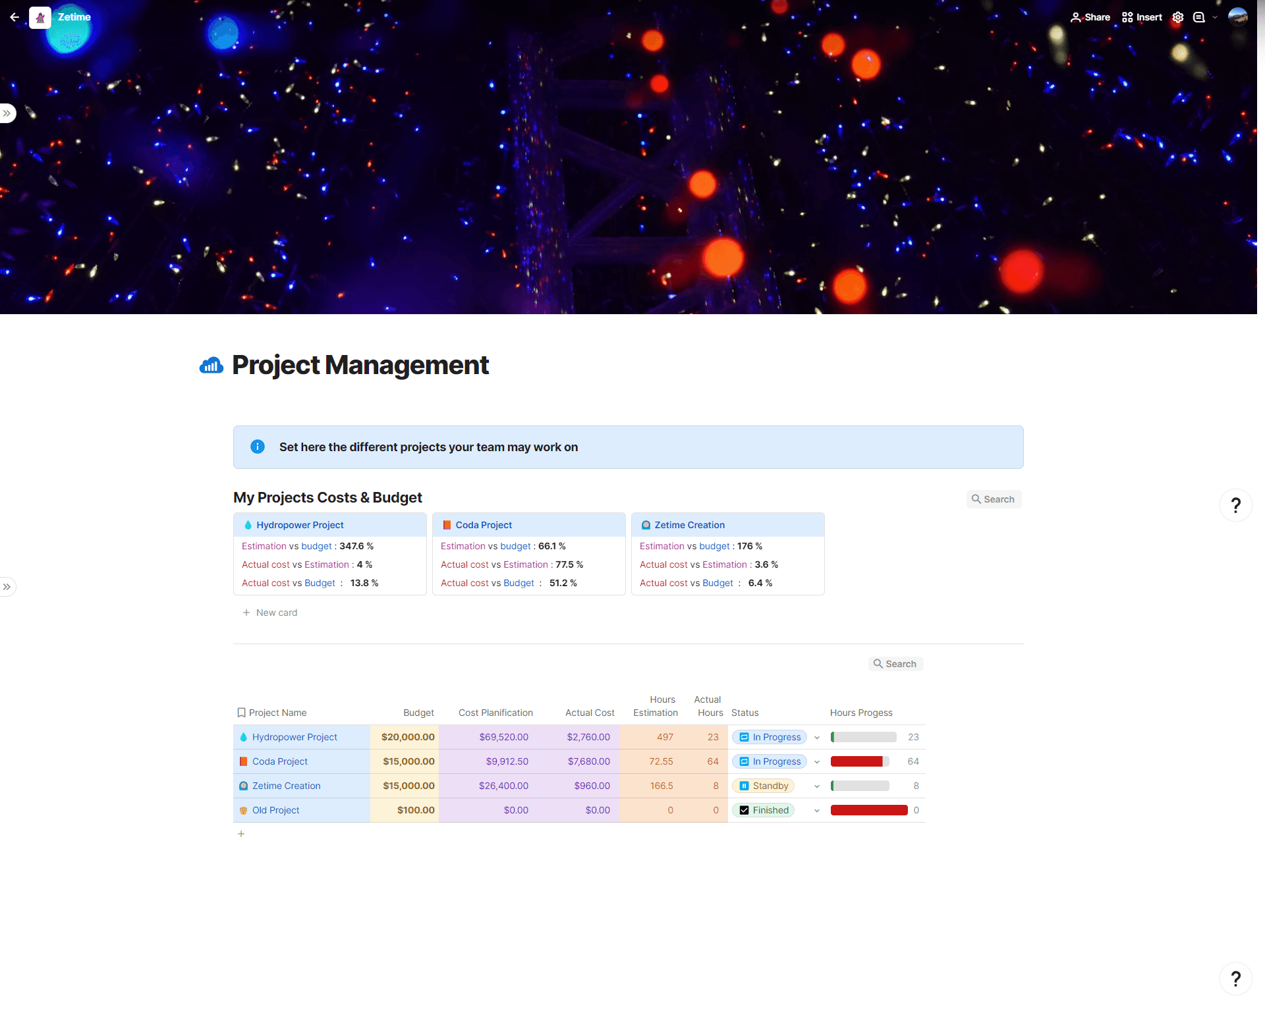
Task: Search the My Projects Costs & Budget cards
Action: [x=994, y=499]
